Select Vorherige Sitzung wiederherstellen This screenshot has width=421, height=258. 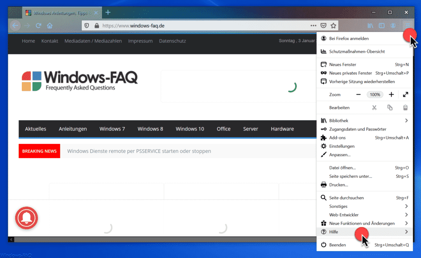point(365,81)
